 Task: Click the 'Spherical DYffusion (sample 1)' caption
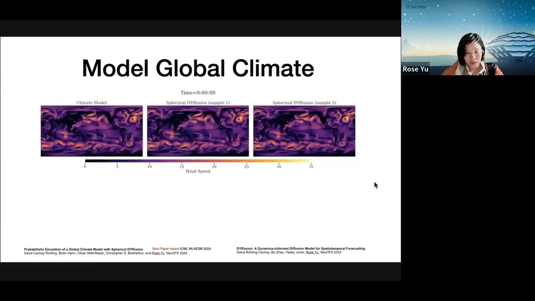point(198,102)
